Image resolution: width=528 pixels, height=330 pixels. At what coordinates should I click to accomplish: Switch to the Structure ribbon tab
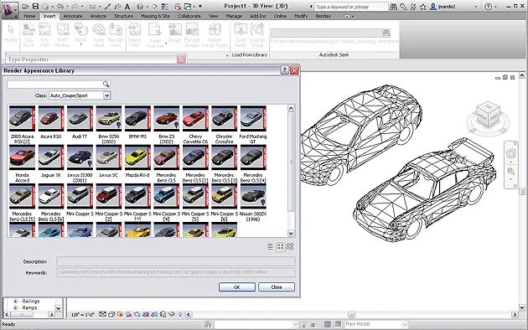click(x=123, y=16)
